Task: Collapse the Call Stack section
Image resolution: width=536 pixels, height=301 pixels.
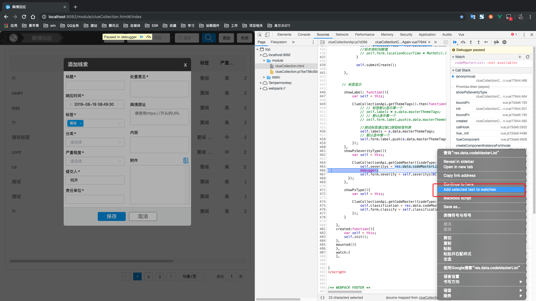Action: [453, 70]
